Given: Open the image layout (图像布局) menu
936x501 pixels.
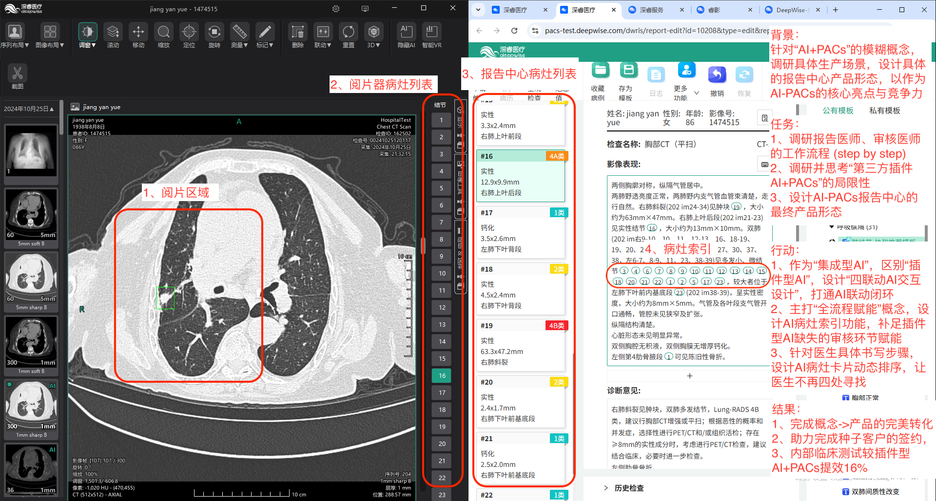Looking at the screenshot, I should tap(50, 36).
